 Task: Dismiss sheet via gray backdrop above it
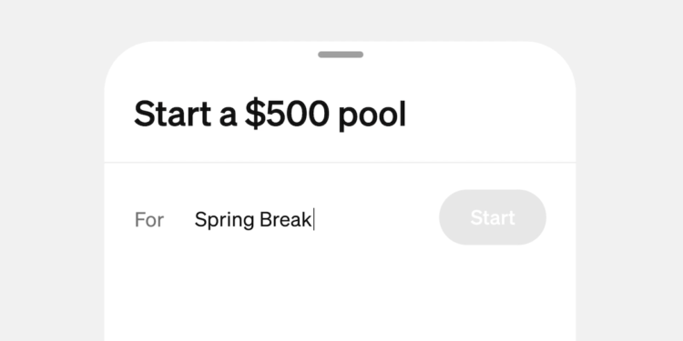point(341,20)
